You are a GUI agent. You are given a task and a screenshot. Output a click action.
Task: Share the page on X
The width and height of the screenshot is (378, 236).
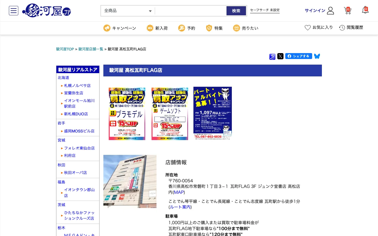pyautogui.click(x=280, y=56)
